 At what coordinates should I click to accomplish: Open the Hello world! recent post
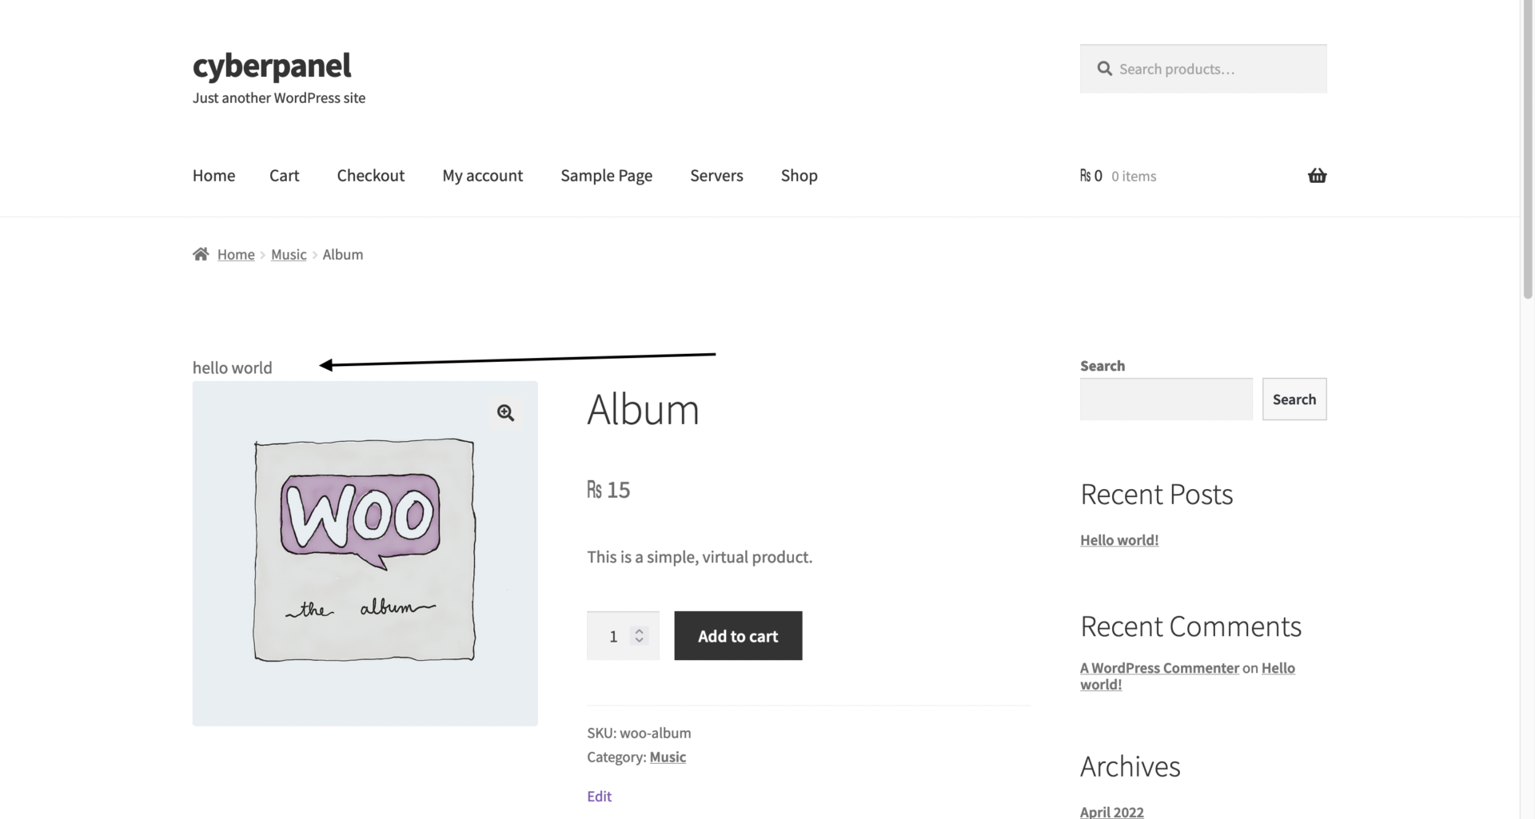point(1118,539)
